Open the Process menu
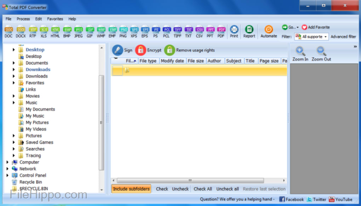The width and height of the screenshot is (361, 206). point(23,19)
